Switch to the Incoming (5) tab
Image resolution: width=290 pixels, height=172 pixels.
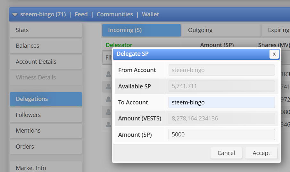click(x=141, y=30)
